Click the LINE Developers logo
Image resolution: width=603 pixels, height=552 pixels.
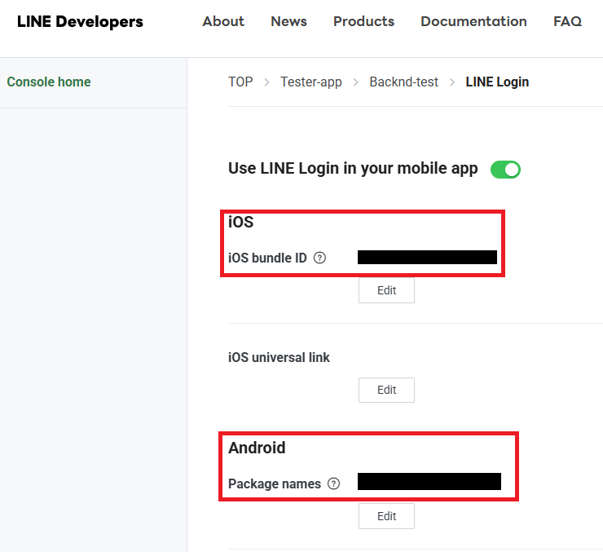click(80, 22)
